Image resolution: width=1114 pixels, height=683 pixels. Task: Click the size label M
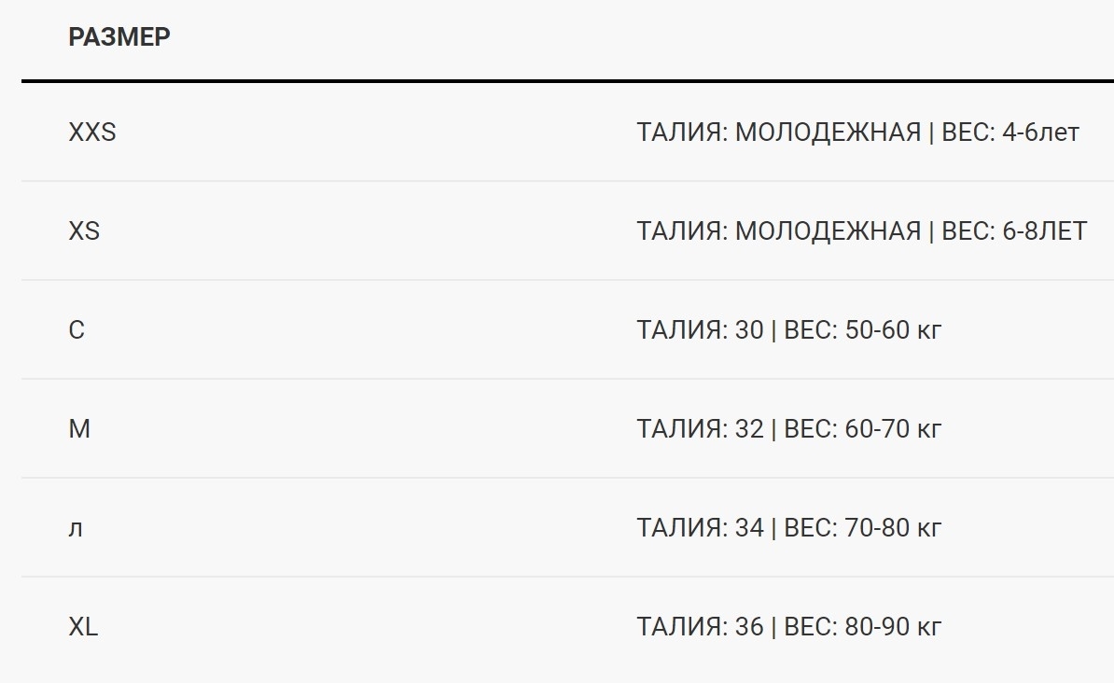(79, 429)
